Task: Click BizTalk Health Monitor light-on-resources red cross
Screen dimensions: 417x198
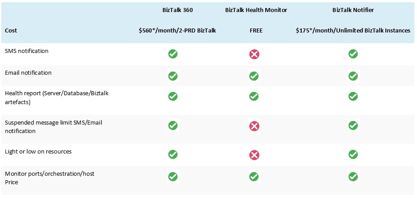Action: [254, 155]
